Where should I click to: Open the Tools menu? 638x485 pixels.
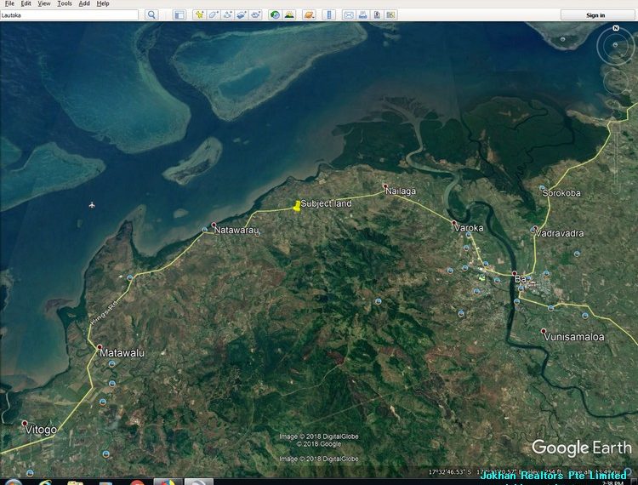point(65,3)
